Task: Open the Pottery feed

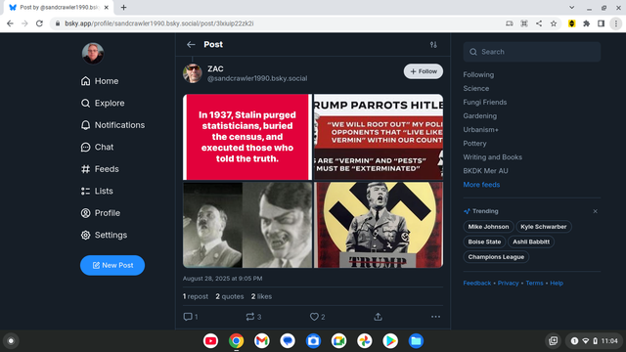Action: tap(474, 144)
